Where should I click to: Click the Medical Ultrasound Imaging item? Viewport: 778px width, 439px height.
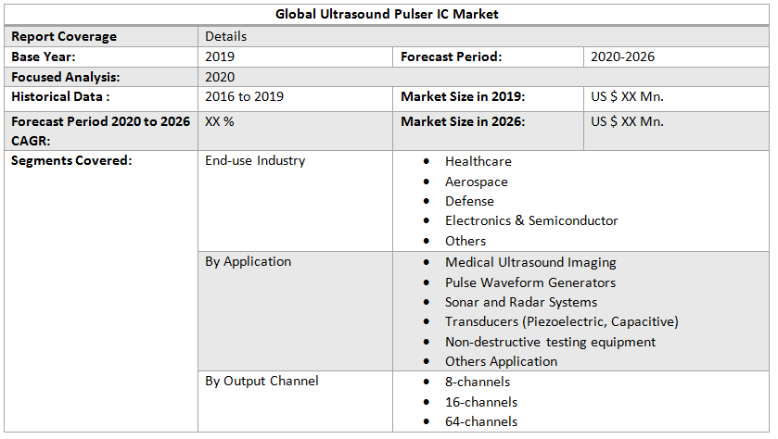pos(530,262)
